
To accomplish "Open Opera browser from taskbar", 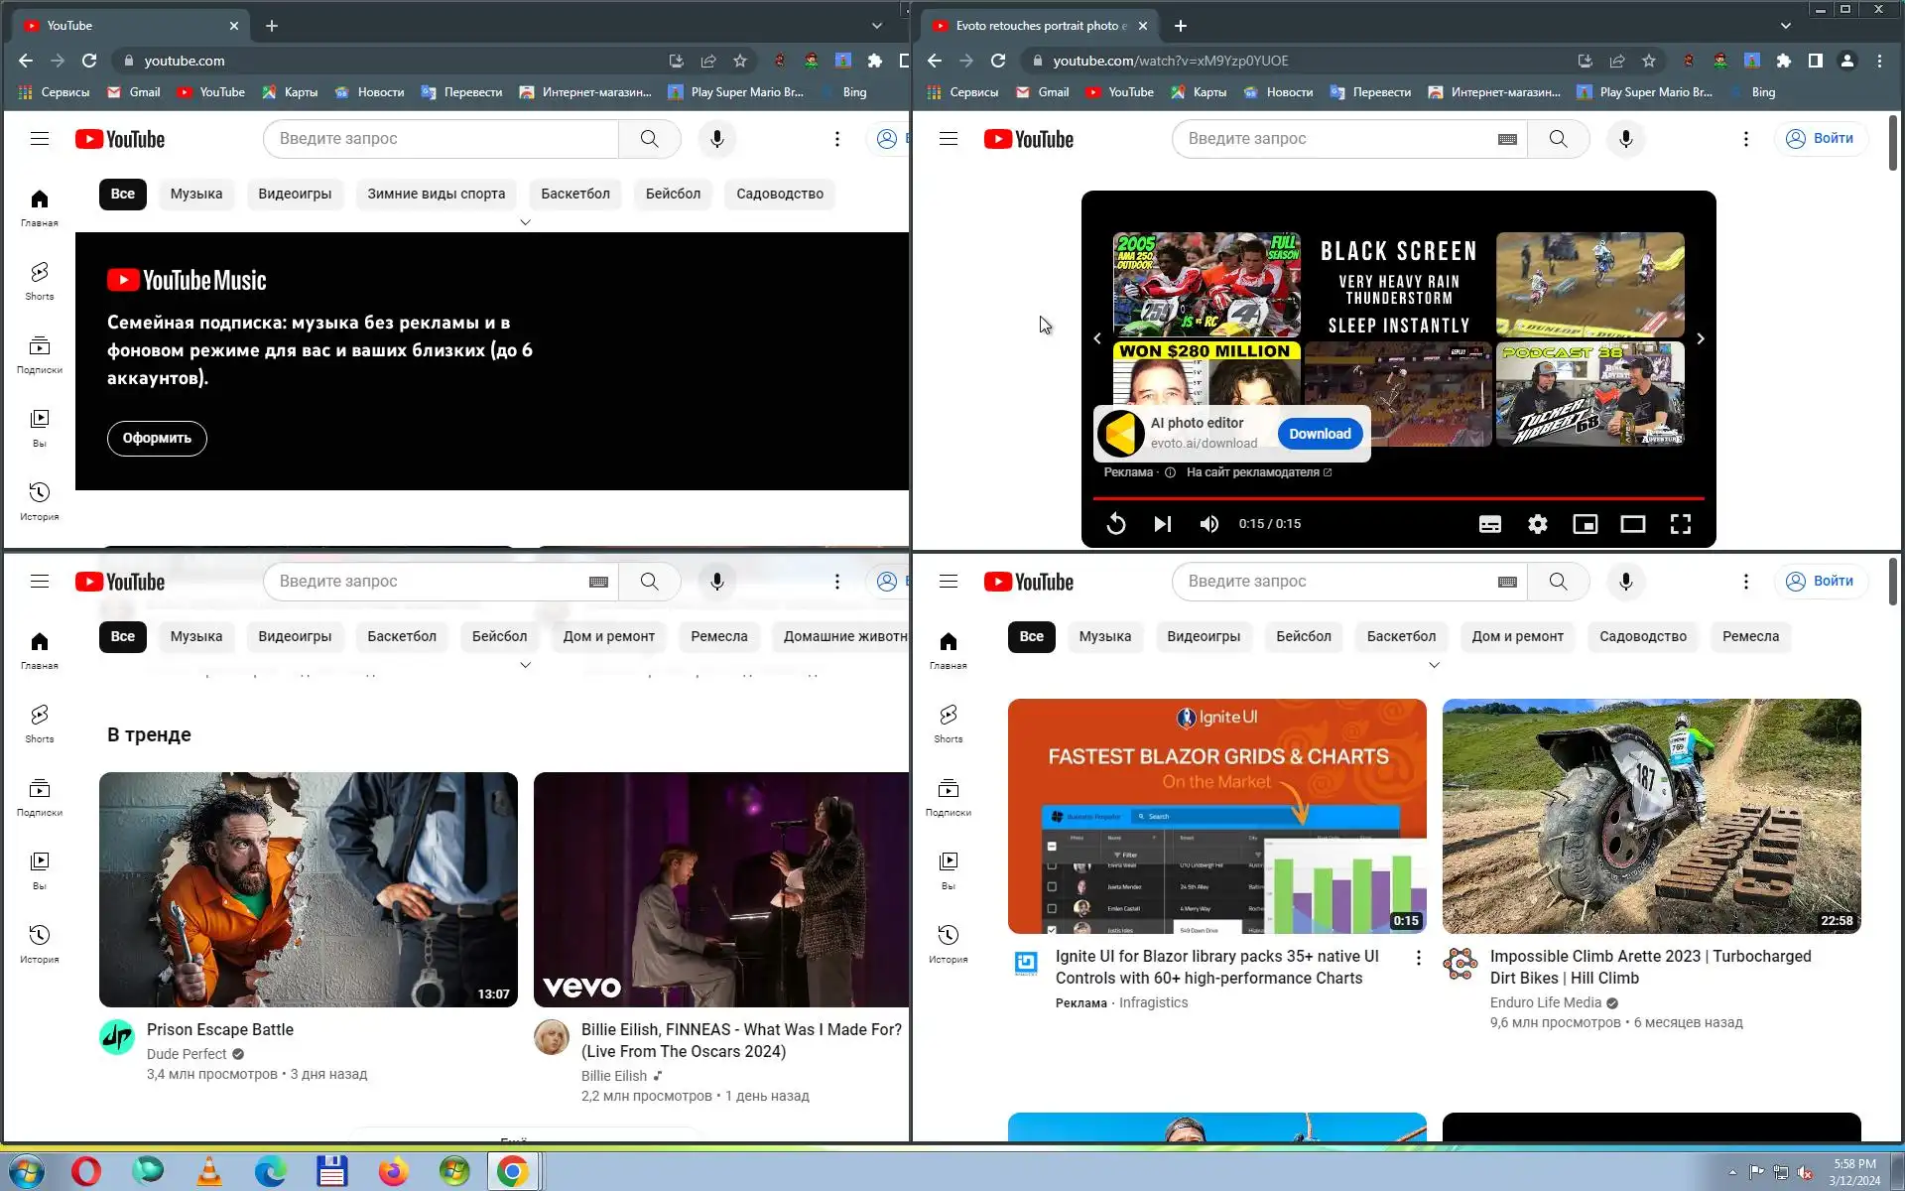I will pos(86,1171).
